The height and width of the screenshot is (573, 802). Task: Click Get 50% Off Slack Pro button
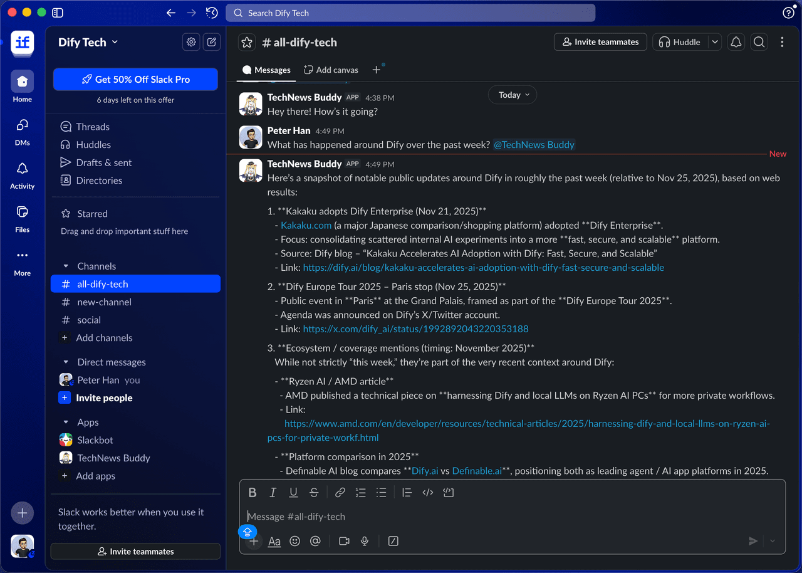coord(135,80)
